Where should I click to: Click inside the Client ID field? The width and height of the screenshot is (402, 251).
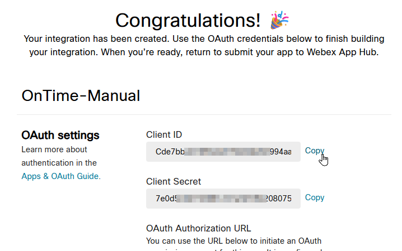click(x=223, y=152)
